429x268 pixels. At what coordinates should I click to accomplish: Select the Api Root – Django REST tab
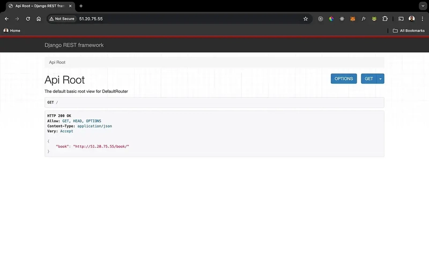pos(40,6)
